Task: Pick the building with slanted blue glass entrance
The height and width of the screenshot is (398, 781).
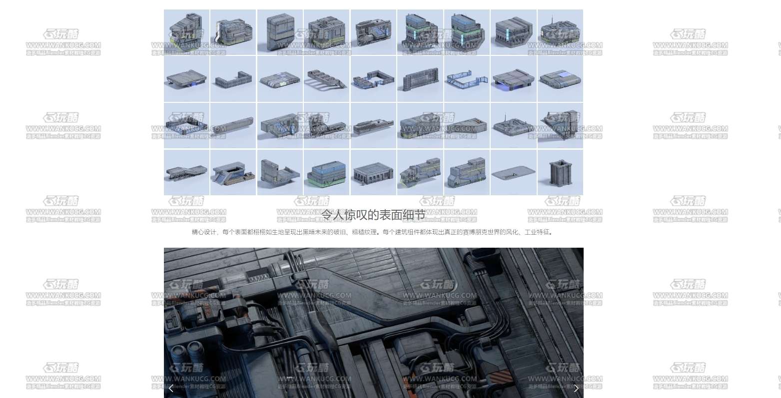Action: [x=233, y=173]
